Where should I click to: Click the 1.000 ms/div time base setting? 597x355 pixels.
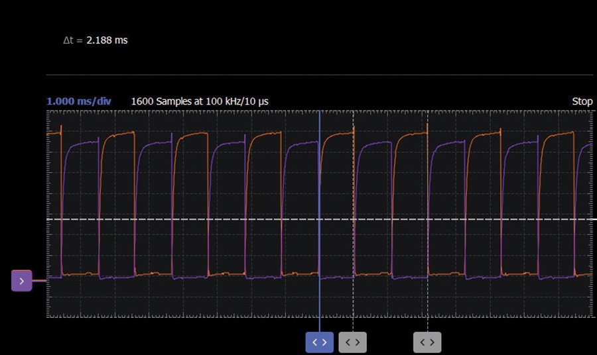tap(78, 101)
